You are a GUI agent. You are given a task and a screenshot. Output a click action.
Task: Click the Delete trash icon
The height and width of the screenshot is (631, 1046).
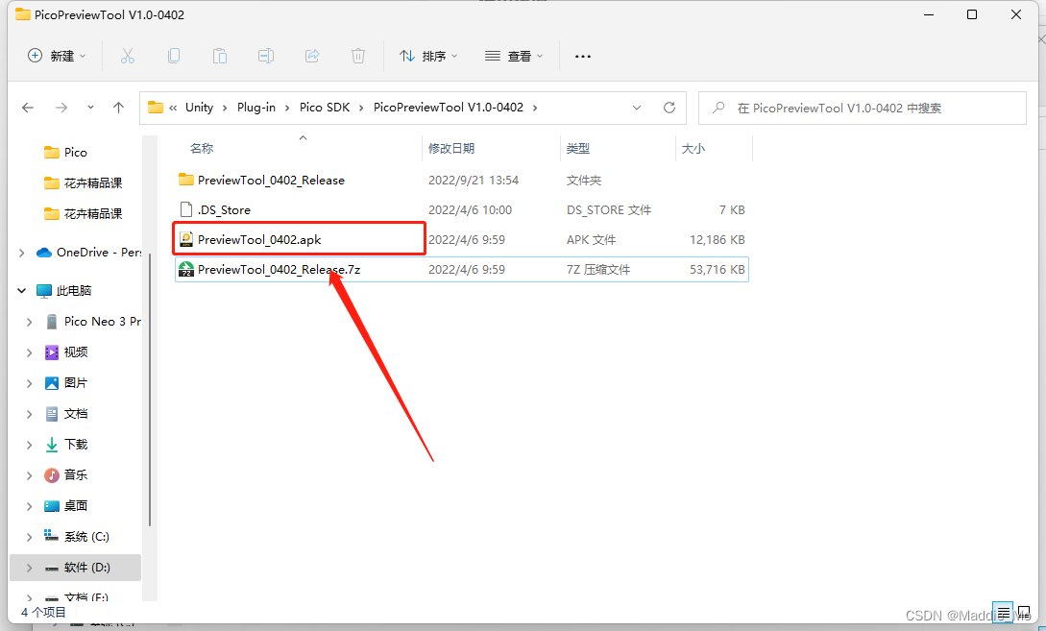coord(358,56)
